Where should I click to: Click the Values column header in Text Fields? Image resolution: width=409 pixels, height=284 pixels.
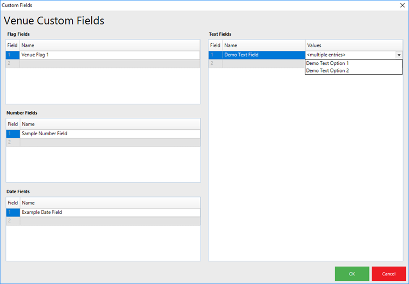tap(354, 46)
